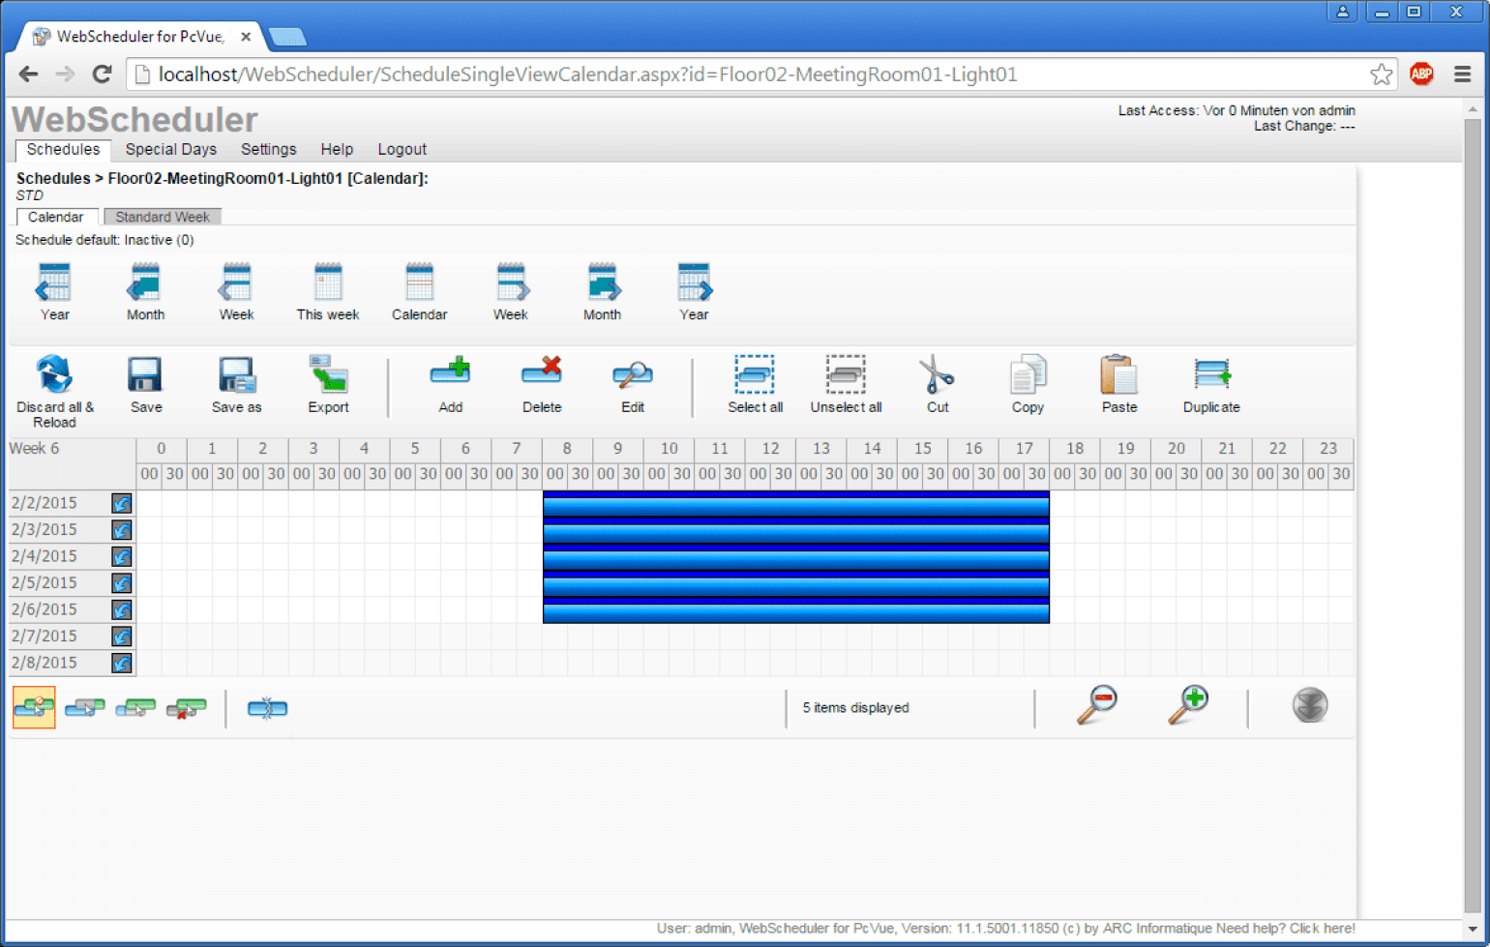Zoom out the timeline with minus magnifier
The width and height of the screenshot is (1490, 947).
(1097, 705)
